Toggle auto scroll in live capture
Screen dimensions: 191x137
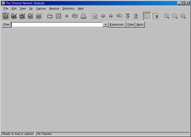(x=155, y=16)
